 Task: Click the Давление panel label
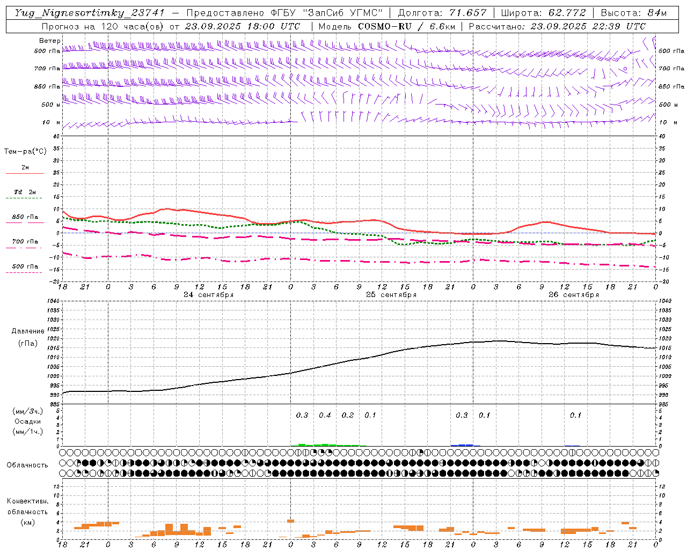pyautogui.click(x=28, y=331)
